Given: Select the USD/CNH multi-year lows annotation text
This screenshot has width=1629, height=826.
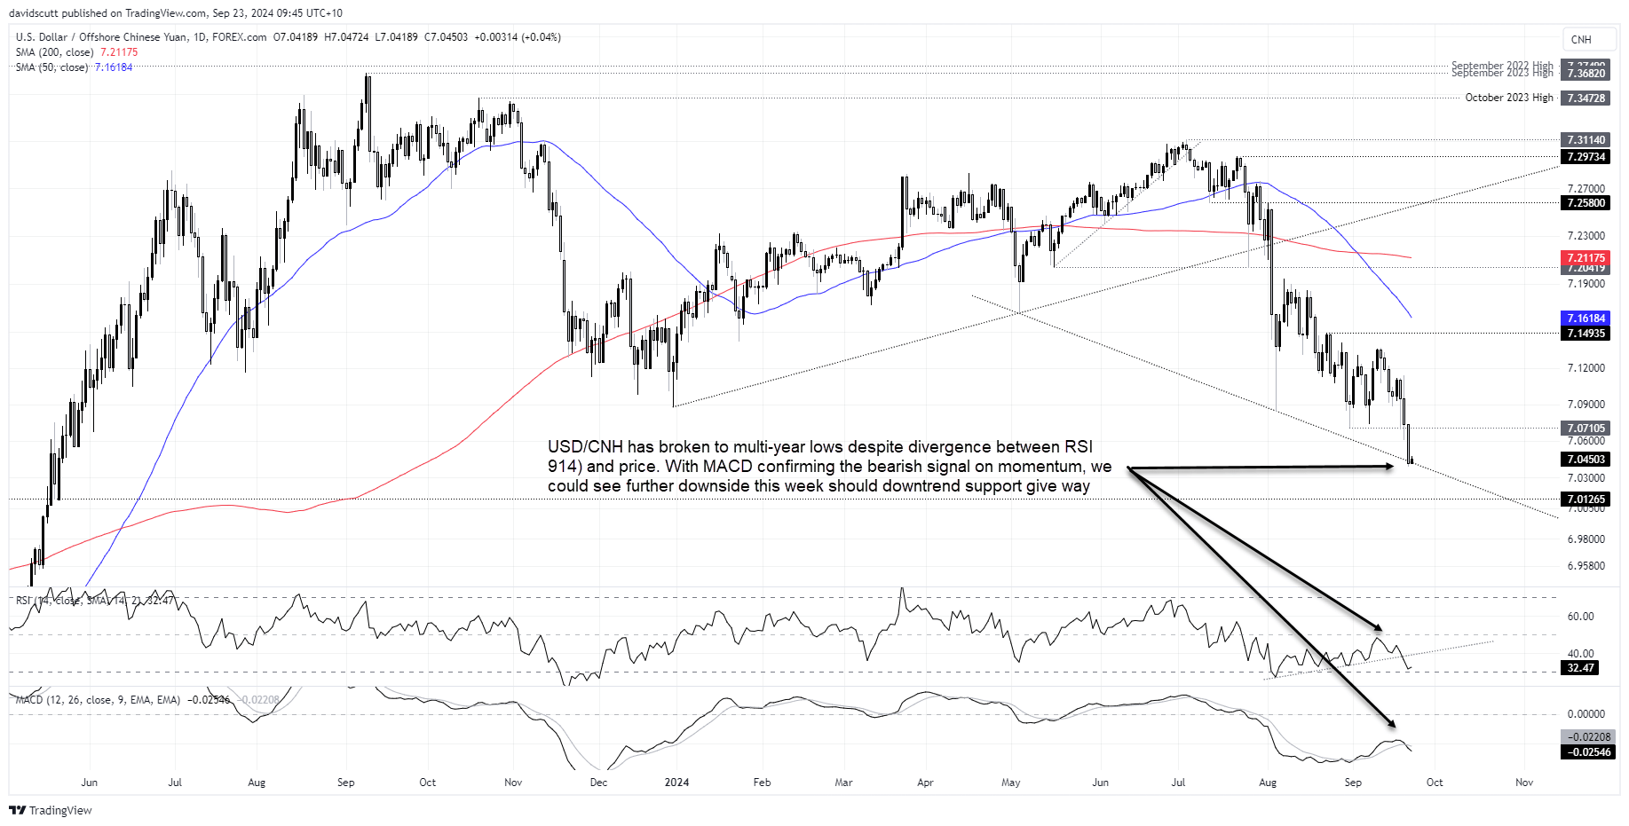Looking at the screenshot, I should point(829,467).
